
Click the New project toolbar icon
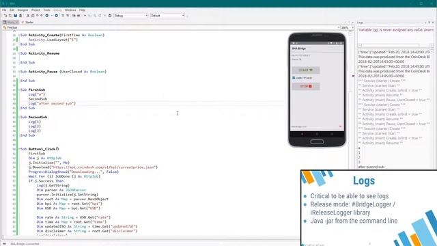click(5, 16)
